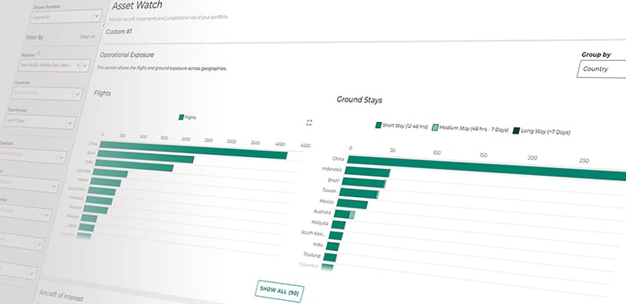Toggle the Long Stay legend entry
The image size is (626, 304).
pyautogui.click(x=541, y=131)
